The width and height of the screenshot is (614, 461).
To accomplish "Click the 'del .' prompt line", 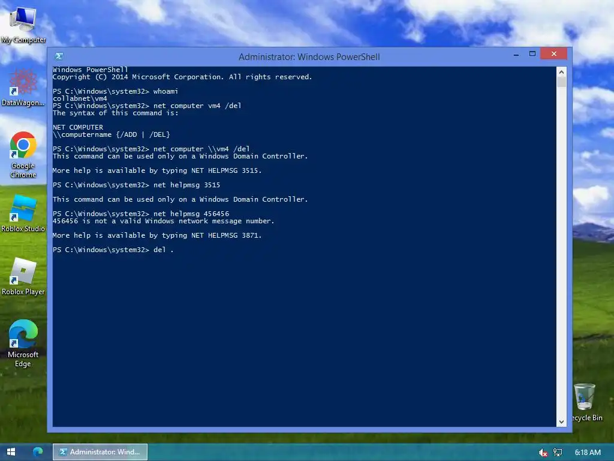I will (x=113, y=250).
